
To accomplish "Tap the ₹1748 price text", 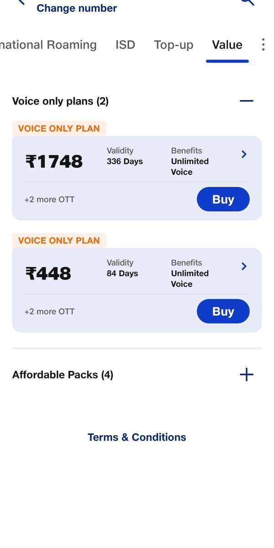I will pos(54,162).
